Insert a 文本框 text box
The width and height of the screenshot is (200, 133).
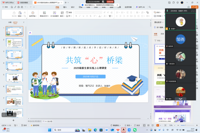[x=158, y=16]
